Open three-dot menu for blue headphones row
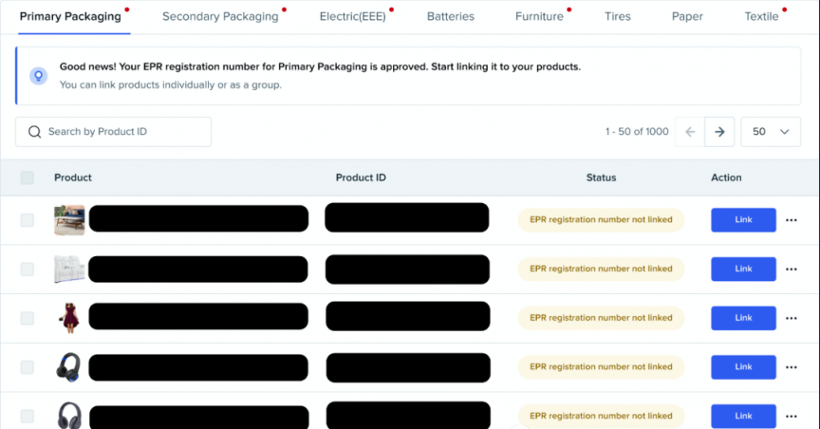This screenshot has width=820, height=429. [x=792, y=367]
